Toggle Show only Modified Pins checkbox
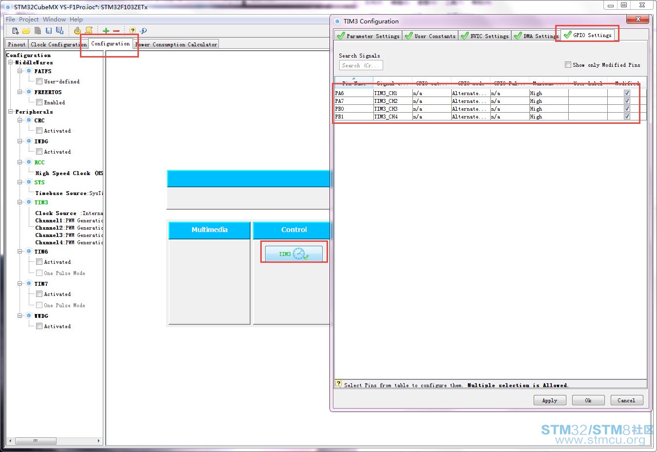The height and width of the screenshot is (452, 657). (x=568, y=64)
